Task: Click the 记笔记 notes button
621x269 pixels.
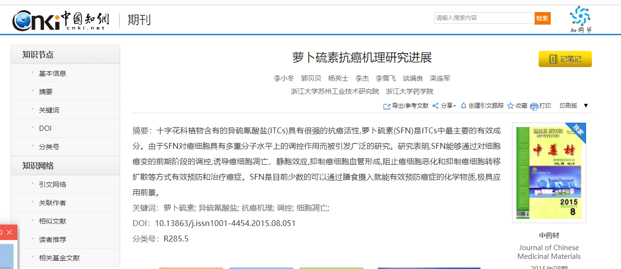Action: [x=565, y=59]
